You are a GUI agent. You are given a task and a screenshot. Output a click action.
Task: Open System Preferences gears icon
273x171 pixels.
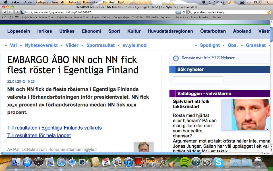pyautogui.click(x=207, y=162)
